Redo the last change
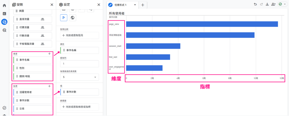Image resolution: width=289 pixels, height=116 pixels. [261, 4]
